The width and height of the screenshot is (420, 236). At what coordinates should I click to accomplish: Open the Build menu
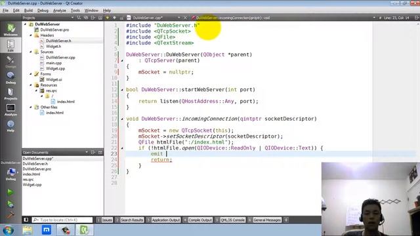[x=28, y=10]
